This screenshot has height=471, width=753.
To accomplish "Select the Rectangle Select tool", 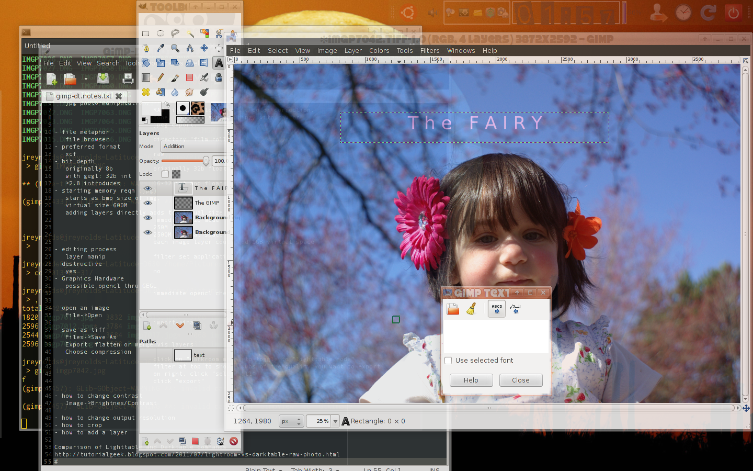I will click(x=146, y=33).
